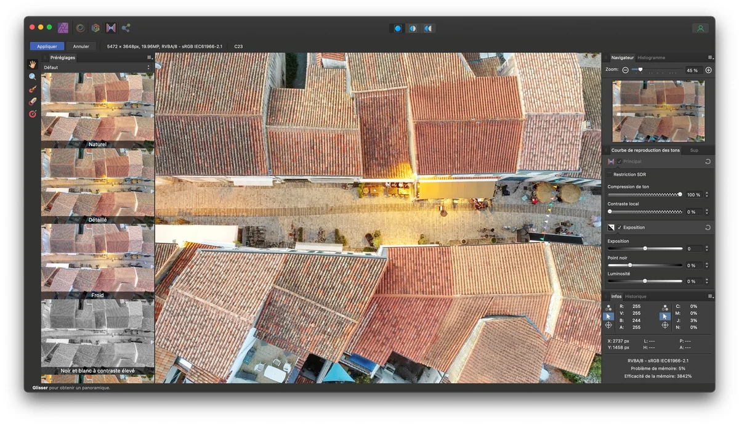
Task: Apply the Noir et blanc à contraste élevé preset
Action: pos(97,337)
